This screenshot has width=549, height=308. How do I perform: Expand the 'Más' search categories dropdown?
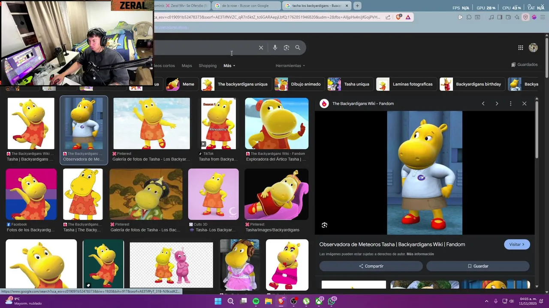[229, 65]
